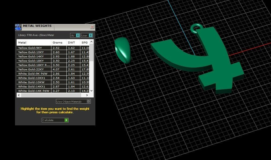Select the Yellow Gold:9KY row
Screen dimensions: 271x160
[x=53, y=48]
